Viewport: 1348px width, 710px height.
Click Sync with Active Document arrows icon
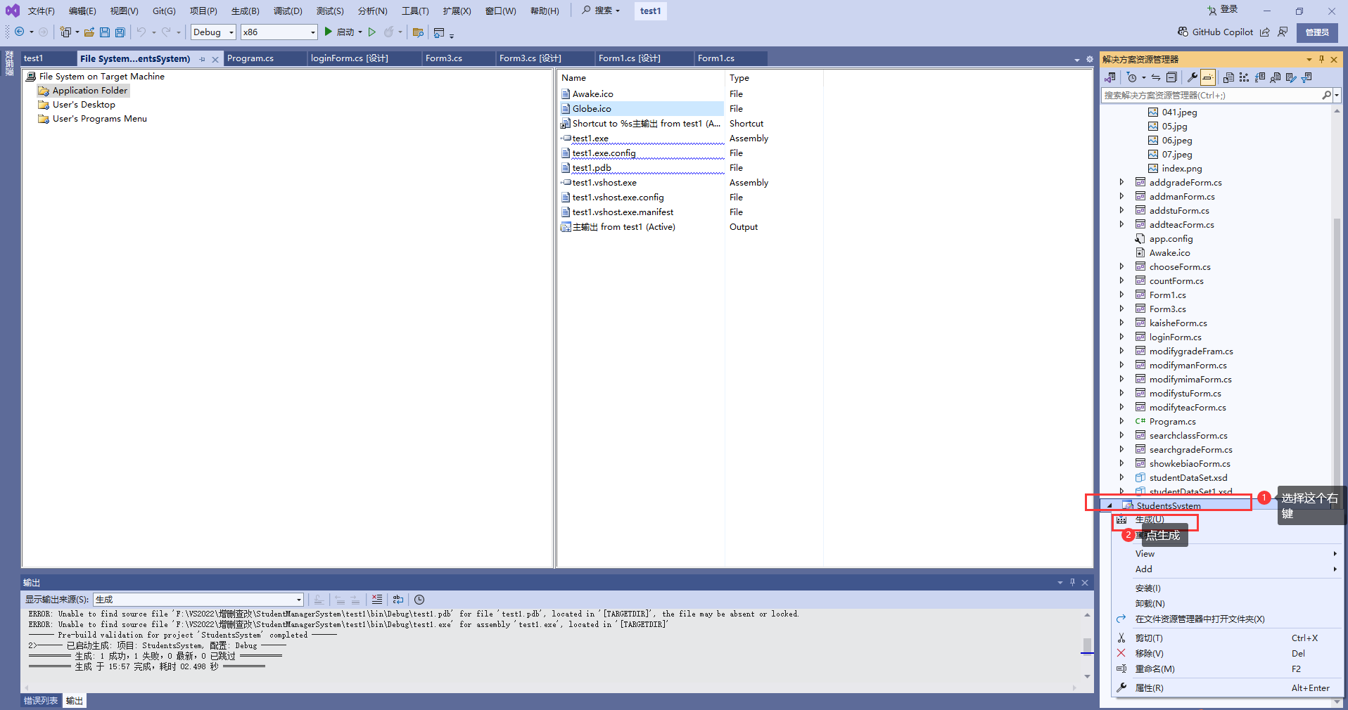[x=1156, y=77]
